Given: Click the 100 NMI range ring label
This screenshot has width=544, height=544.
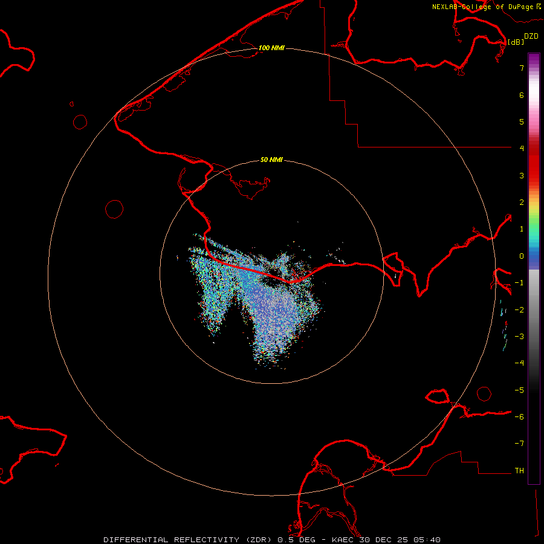Looking at the screenshot, I should tap(271, 48).
